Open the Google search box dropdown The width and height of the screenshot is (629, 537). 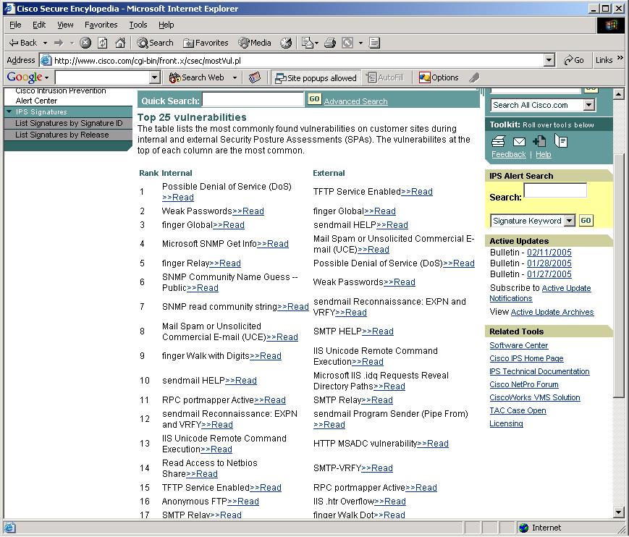click(x=154, y=77)
